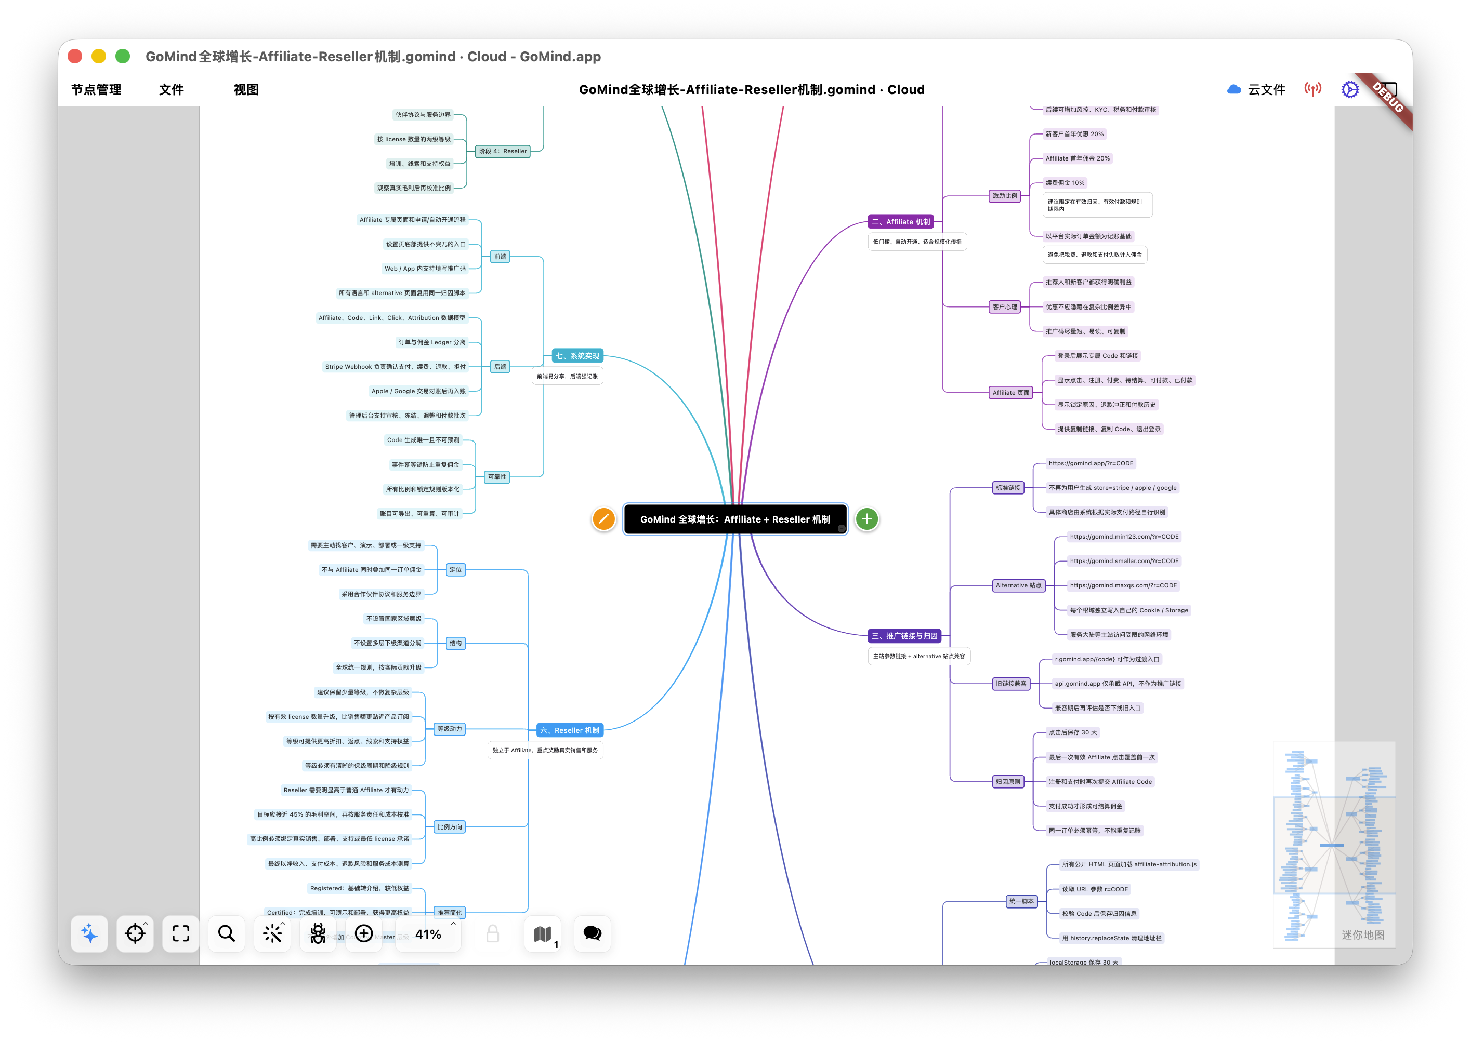Image resolution: width=1471 pixels, height=1042 pixels.
Task: Click the 读取 URL 参数 r=CODE node
Action: click(1095, 889)
